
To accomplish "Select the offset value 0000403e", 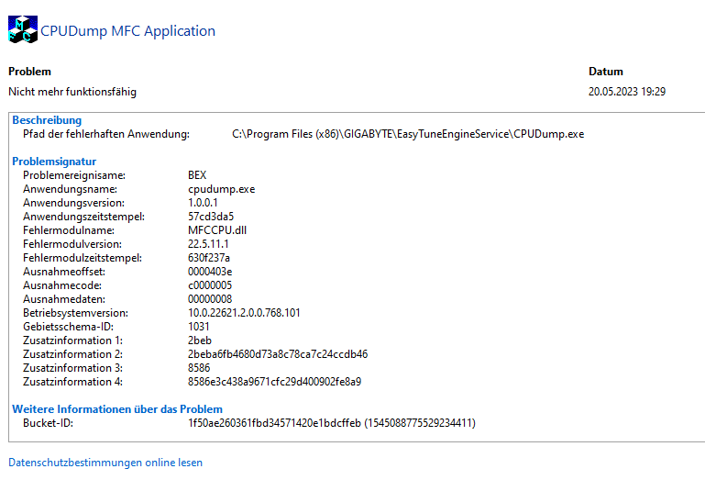I will (x=210, y=272).
